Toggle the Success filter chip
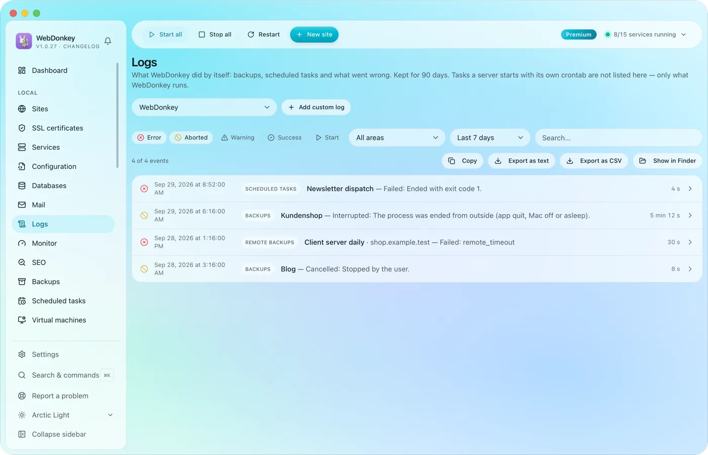The width and height of the screenshot is (708, 455). (x=284, y=138)
